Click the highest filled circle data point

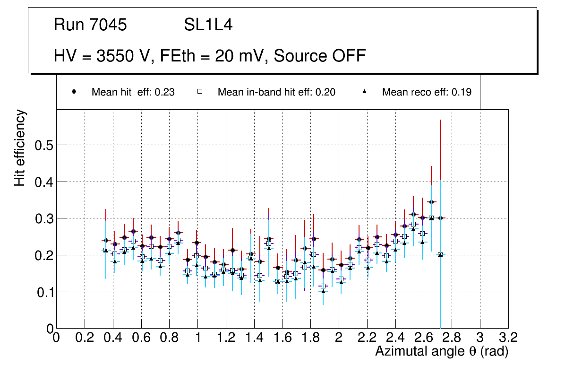431,202
